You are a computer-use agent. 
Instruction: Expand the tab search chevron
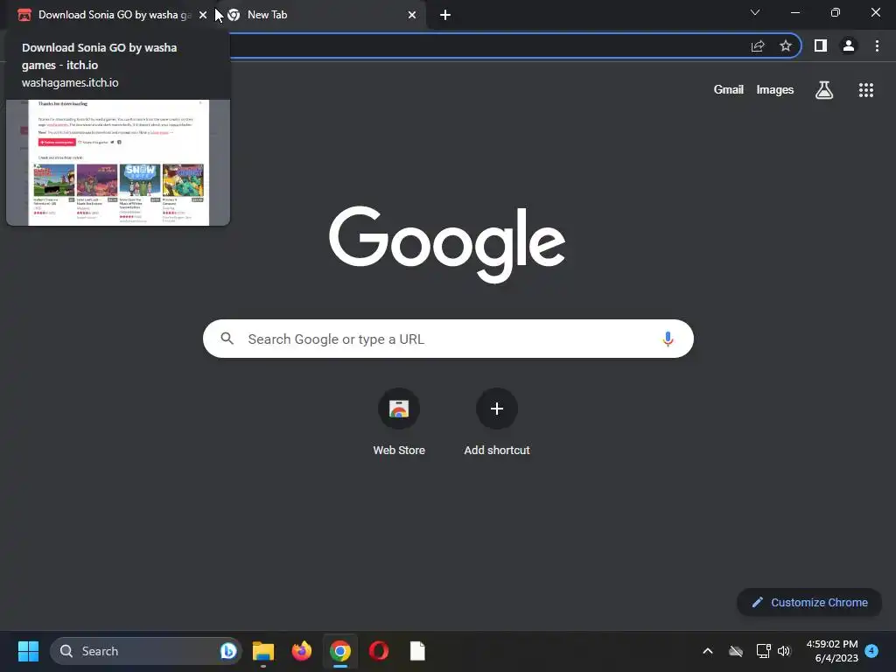click(x=755, y=12)
